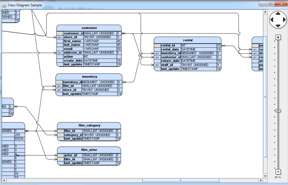Click the active column in customer table

[x=68, y=57]
